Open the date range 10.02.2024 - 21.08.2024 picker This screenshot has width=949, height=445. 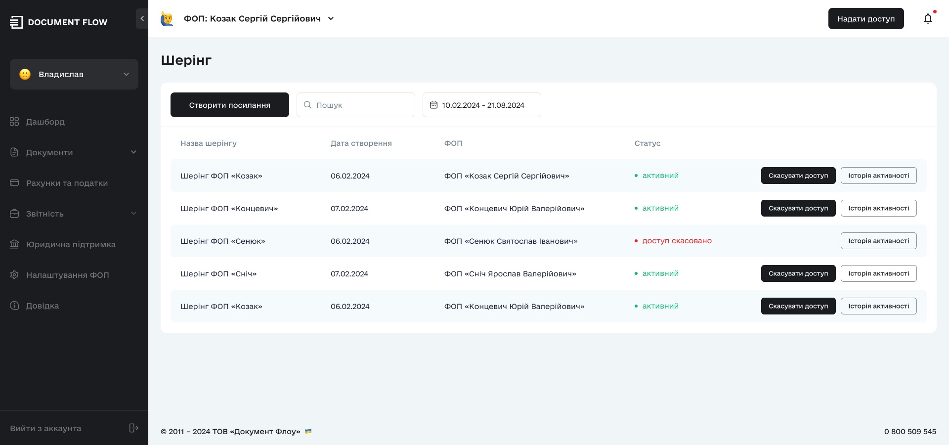click(482, 105)
